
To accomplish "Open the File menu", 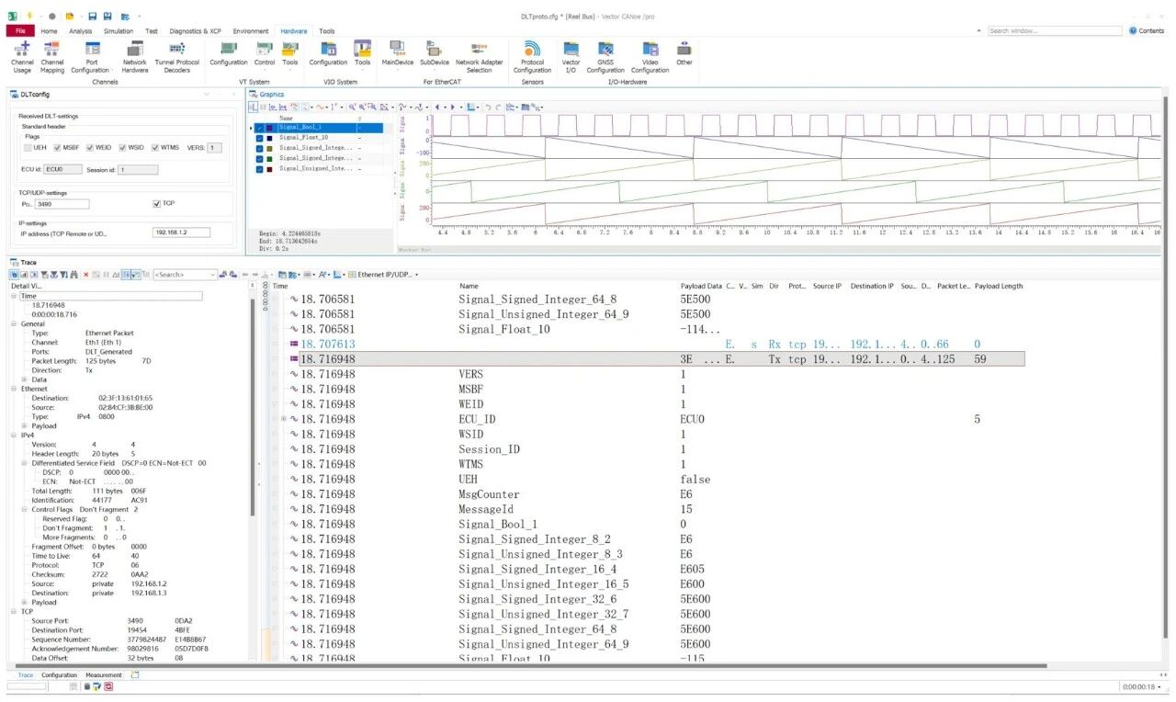I will point(19,31).
